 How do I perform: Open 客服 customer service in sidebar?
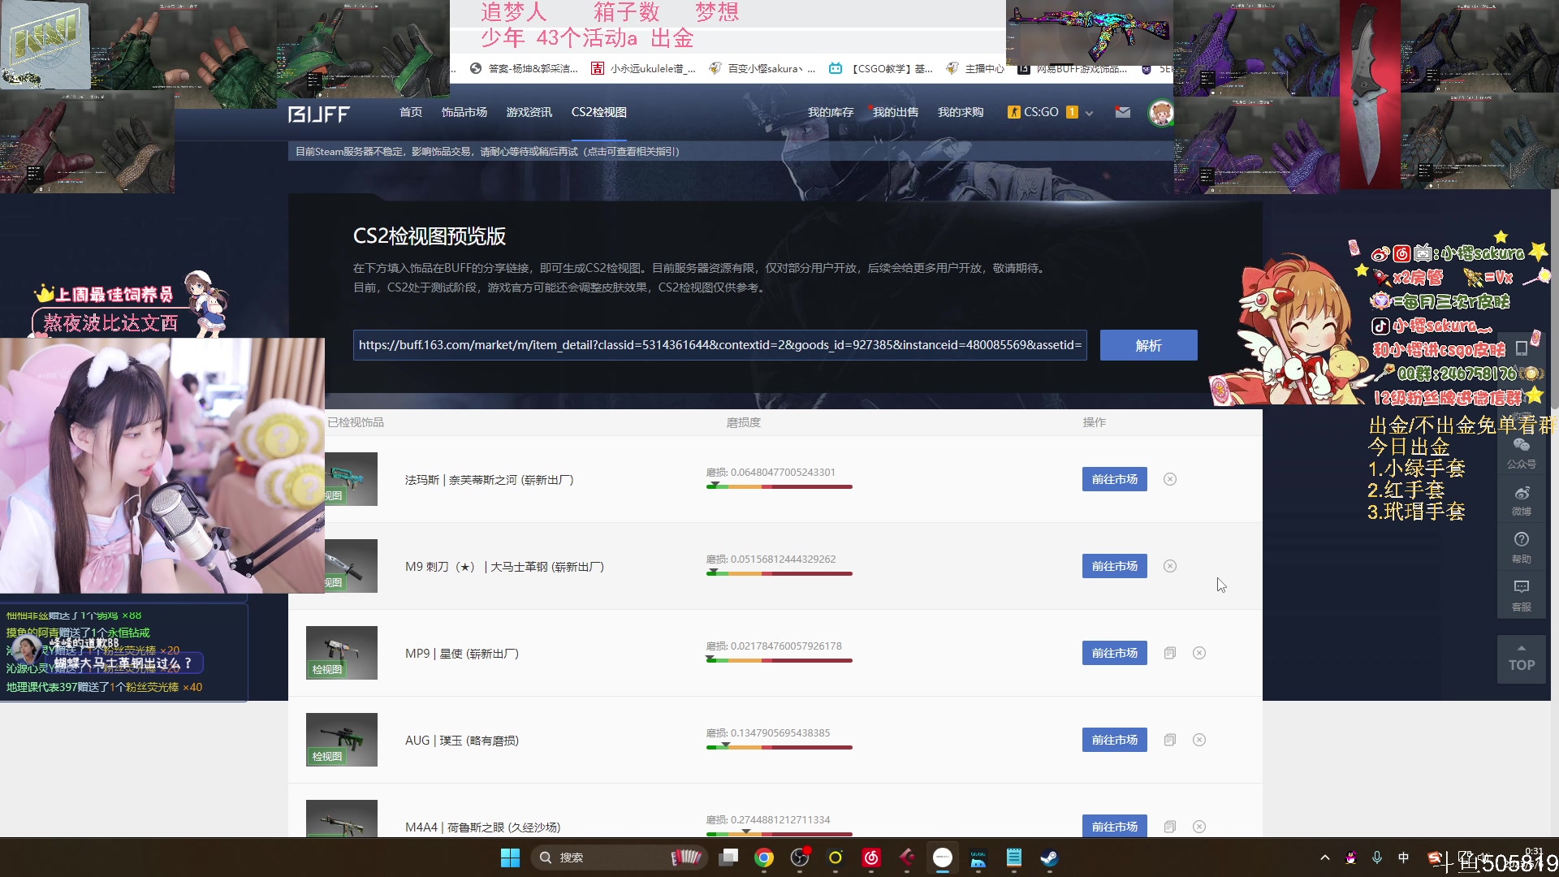(1522, 594)
